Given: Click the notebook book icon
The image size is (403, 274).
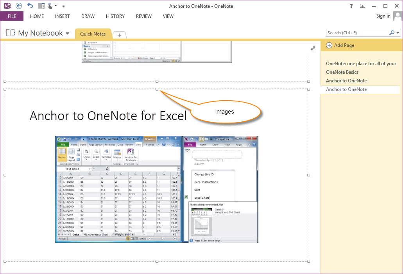Looking at the screenshot, I should tap(10, 33).
